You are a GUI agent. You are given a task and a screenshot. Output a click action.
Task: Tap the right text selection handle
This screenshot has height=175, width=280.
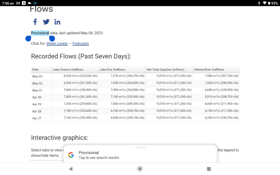coord(52,38)
